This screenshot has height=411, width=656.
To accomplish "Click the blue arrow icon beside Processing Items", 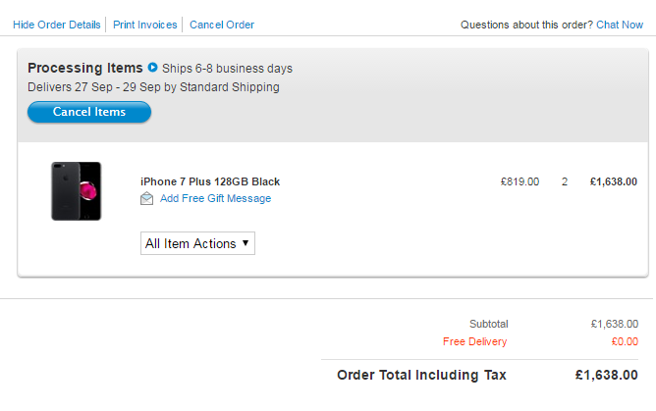I will (x=152, y=68).
